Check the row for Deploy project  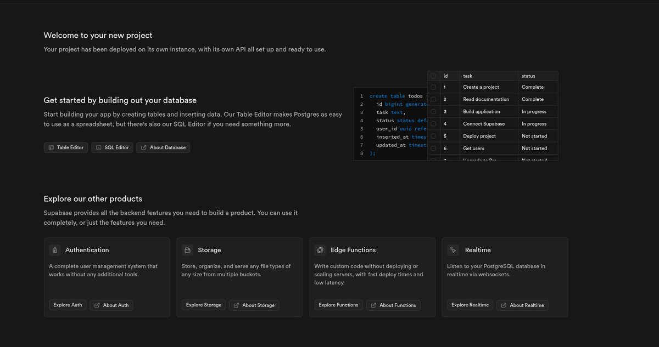pos(433,136)
